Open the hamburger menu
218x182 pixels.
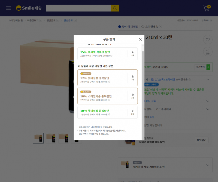(9, 8)
